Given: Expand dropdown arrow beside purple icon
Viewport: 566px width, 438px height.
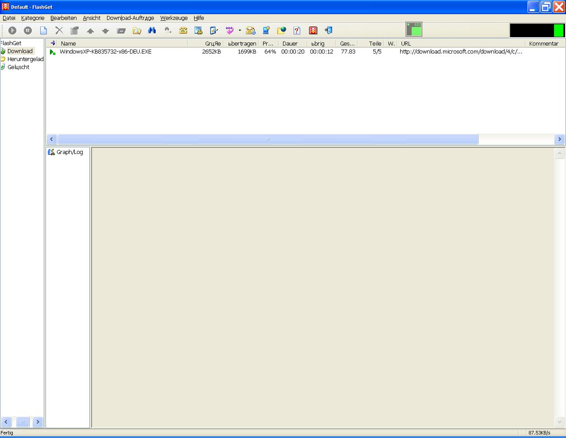Looking at the screenshot, I should pyautogui.click(x=240, y=31).
